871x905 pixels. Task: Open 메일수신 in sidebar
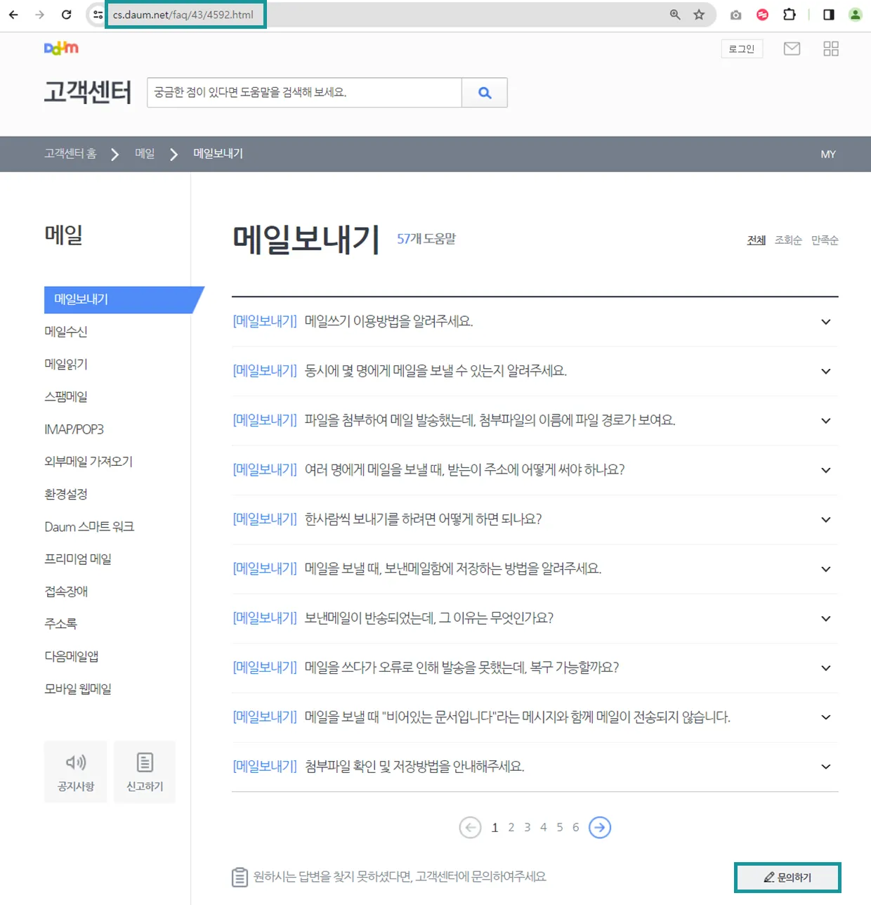coord(66,332)
